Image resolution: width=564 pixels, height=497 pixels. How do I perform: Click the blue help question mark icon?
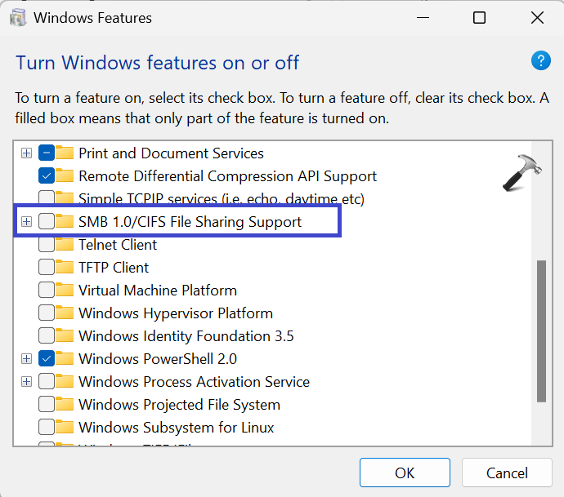(x=541, y=60)
